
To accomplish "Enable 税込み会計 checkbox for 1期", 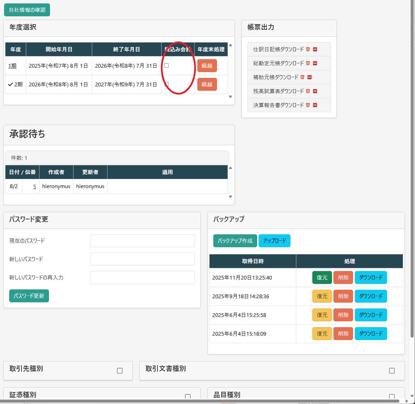I will tap(167, 65).
